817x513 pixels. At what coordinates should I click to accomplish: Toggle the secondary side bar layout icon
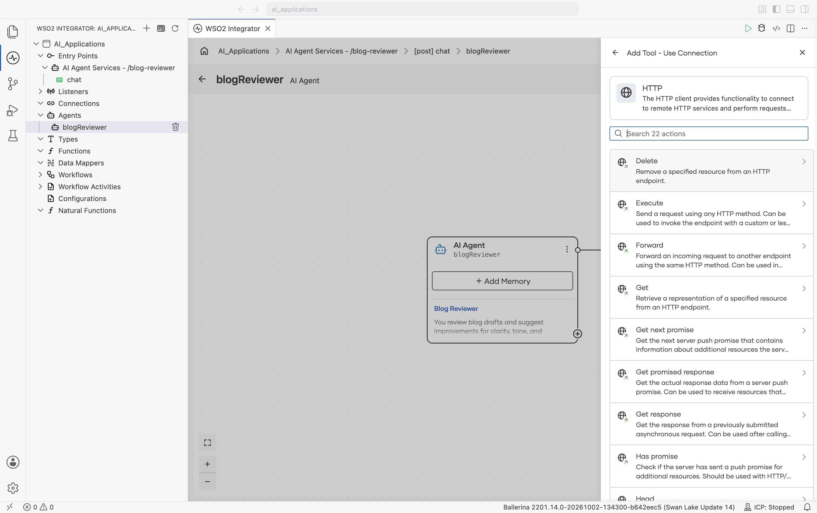pos(805,9)
